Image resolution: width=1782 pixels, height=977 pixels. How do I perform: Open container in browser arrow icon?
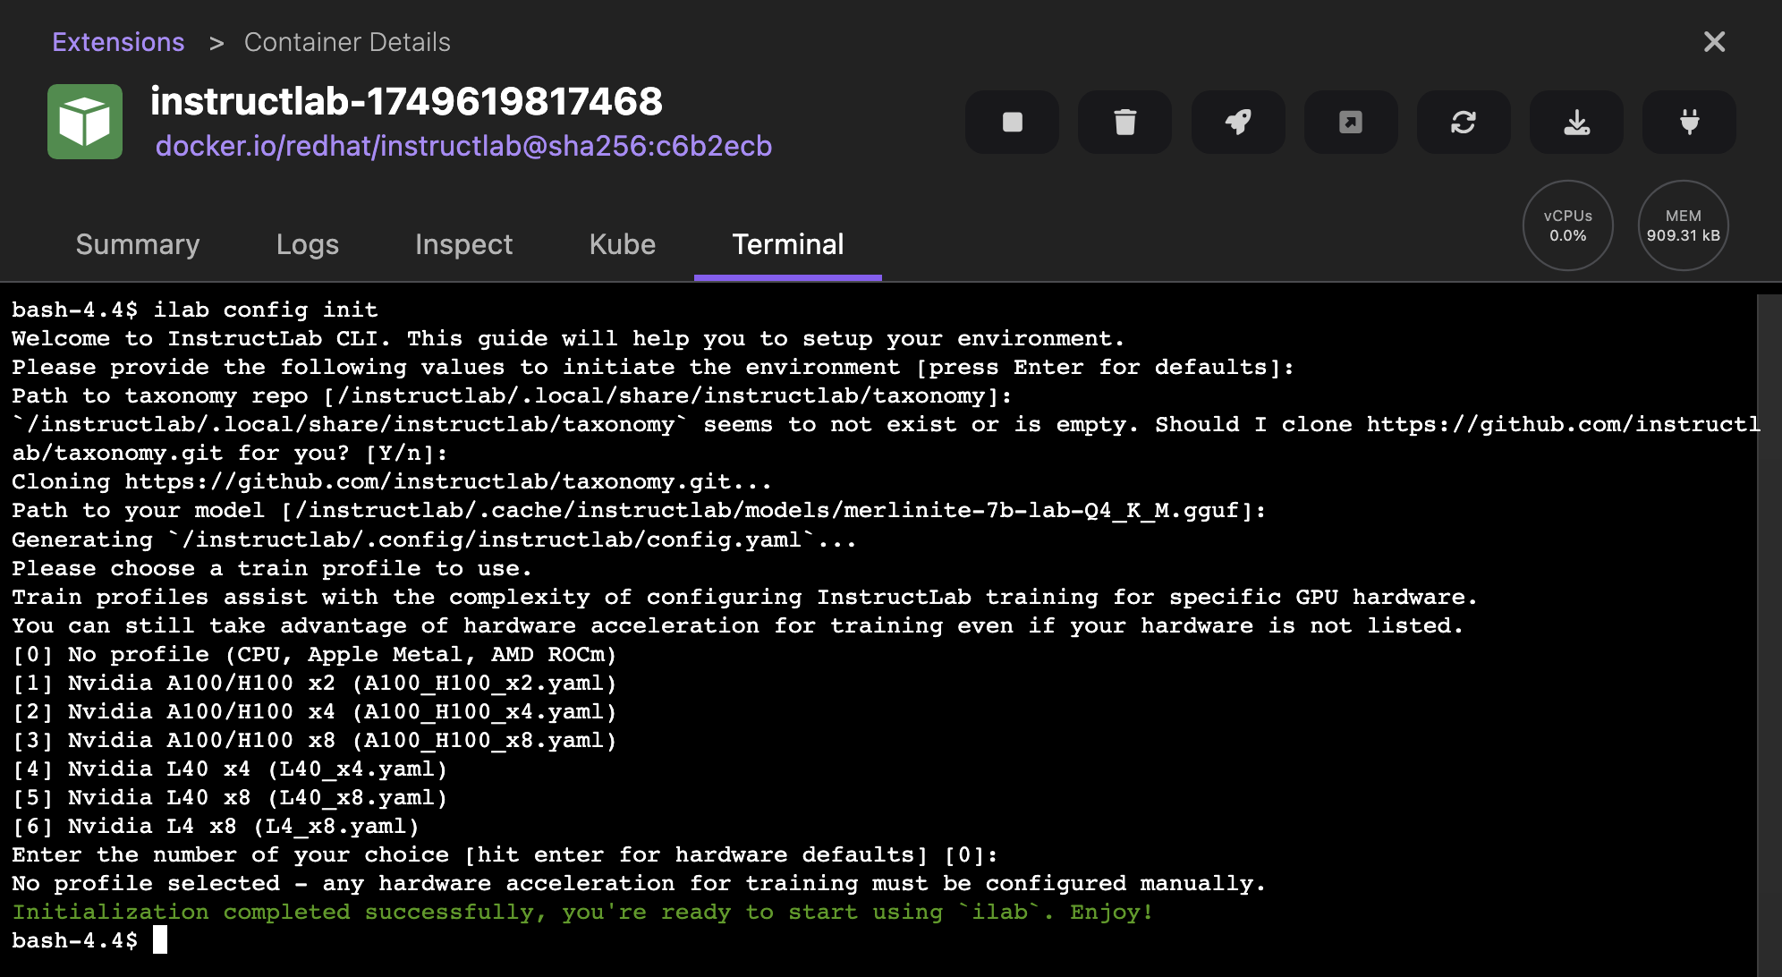(x=1351, y=122)
